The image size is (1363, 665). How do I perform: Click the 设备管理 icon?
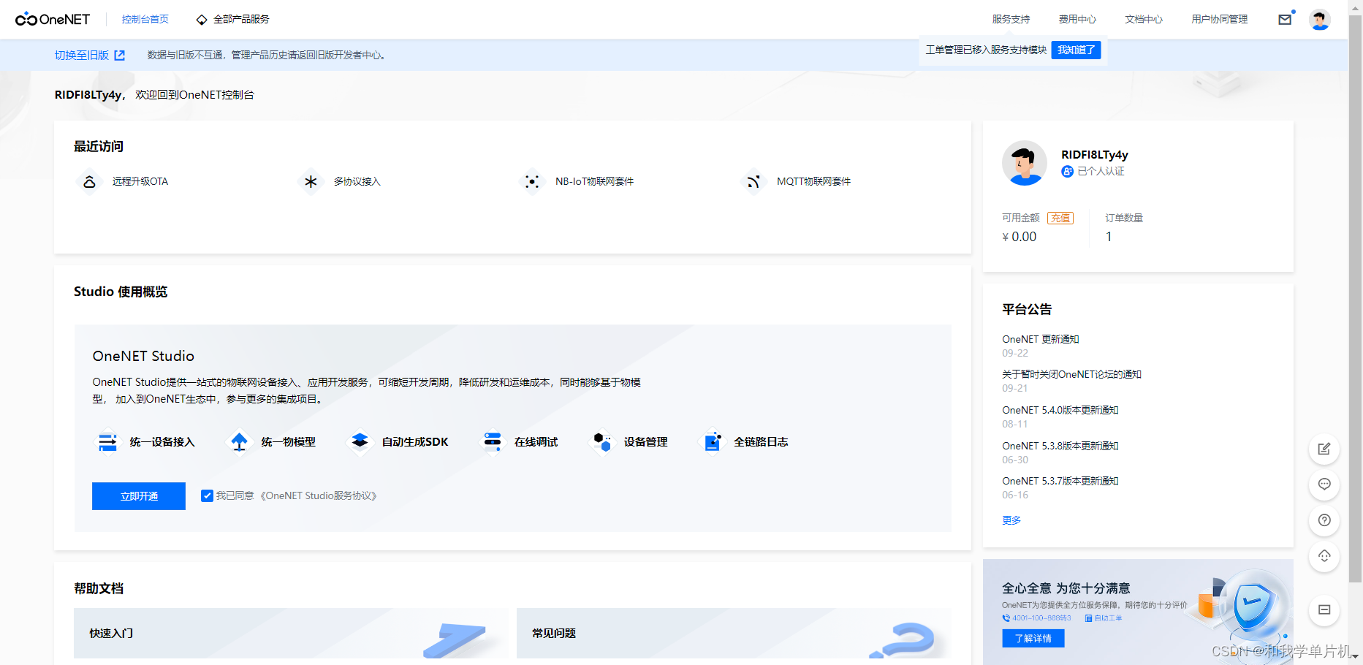coord(603,441)
